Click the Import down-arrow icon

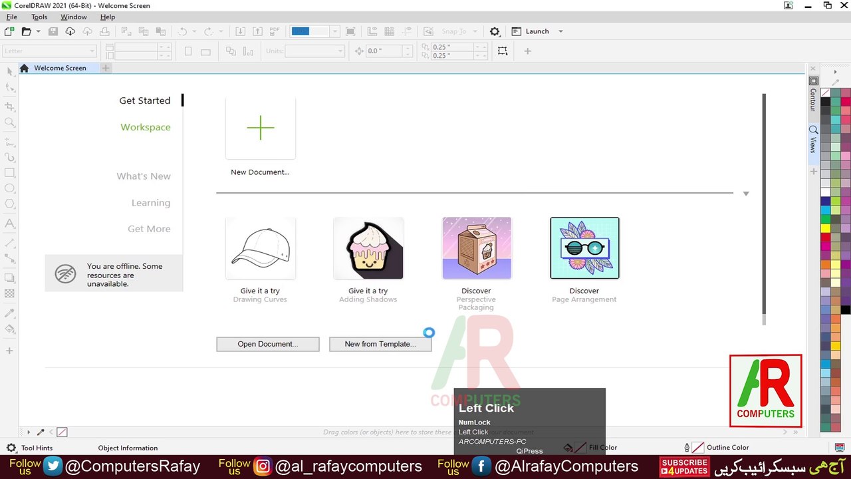241,31
